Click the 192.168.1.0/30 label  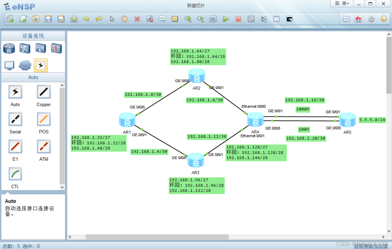tap(143, 95)
